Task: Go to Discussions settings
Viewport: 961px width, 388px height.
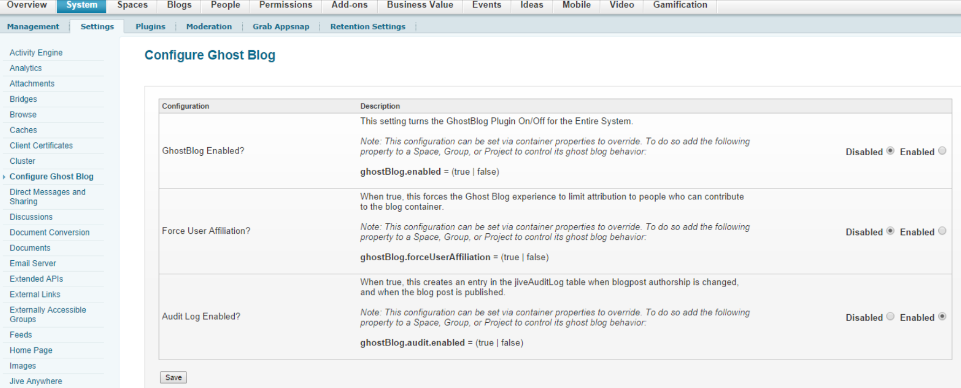Action: (31, 217)
